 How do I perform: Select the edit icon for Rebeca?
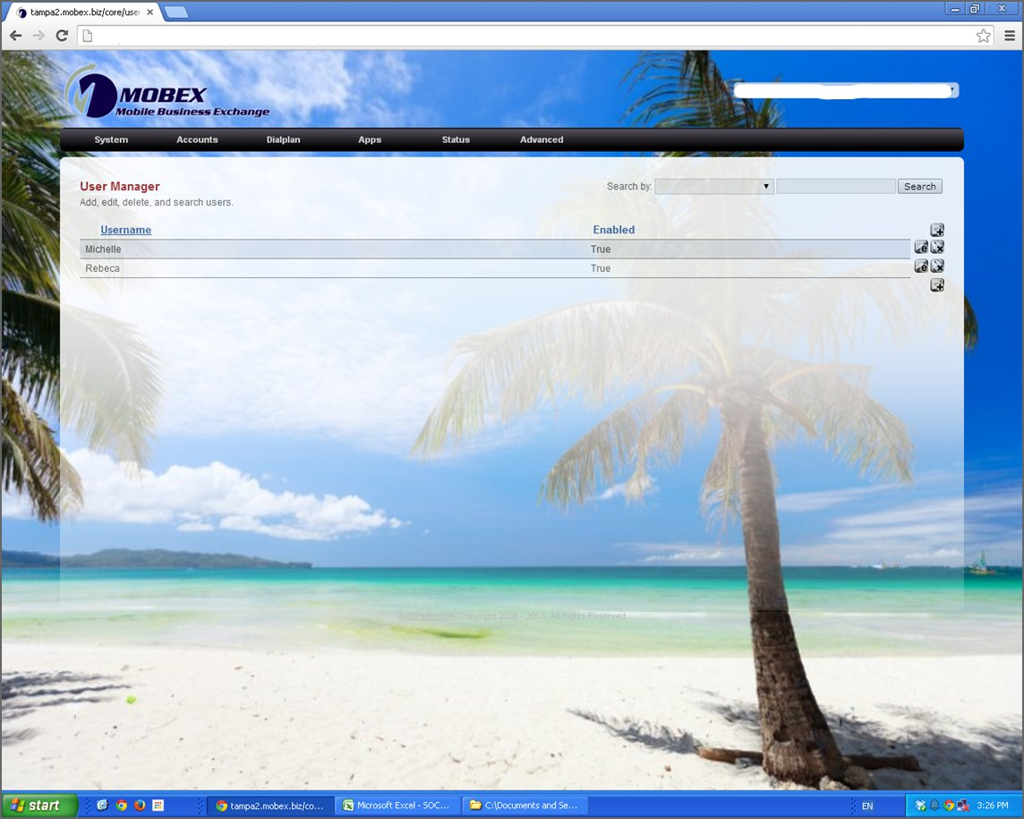tap(921, 265)
